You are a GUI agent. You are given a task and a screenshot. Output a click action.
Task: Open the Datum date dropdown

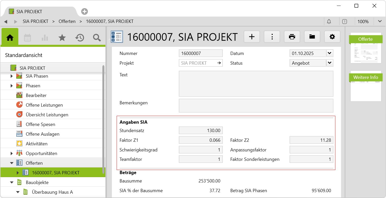329,53
